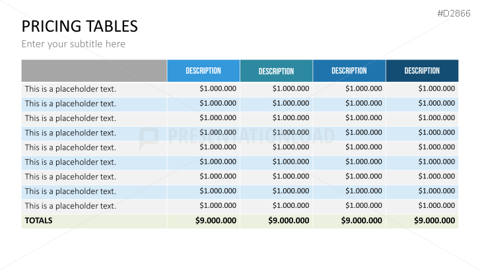This screenshot has height=270, width=480.
Task: Click the dark navy fourth DESCRIPTION header
Action: coord(422,71)
